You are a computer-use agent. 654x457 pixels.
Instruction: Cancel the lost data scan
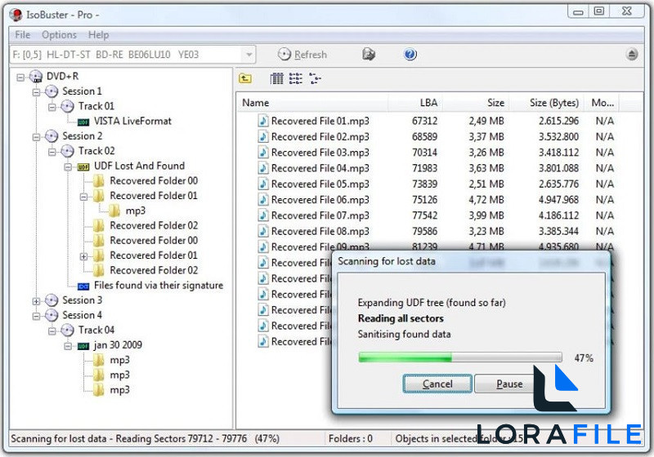[x=437, y=384]
